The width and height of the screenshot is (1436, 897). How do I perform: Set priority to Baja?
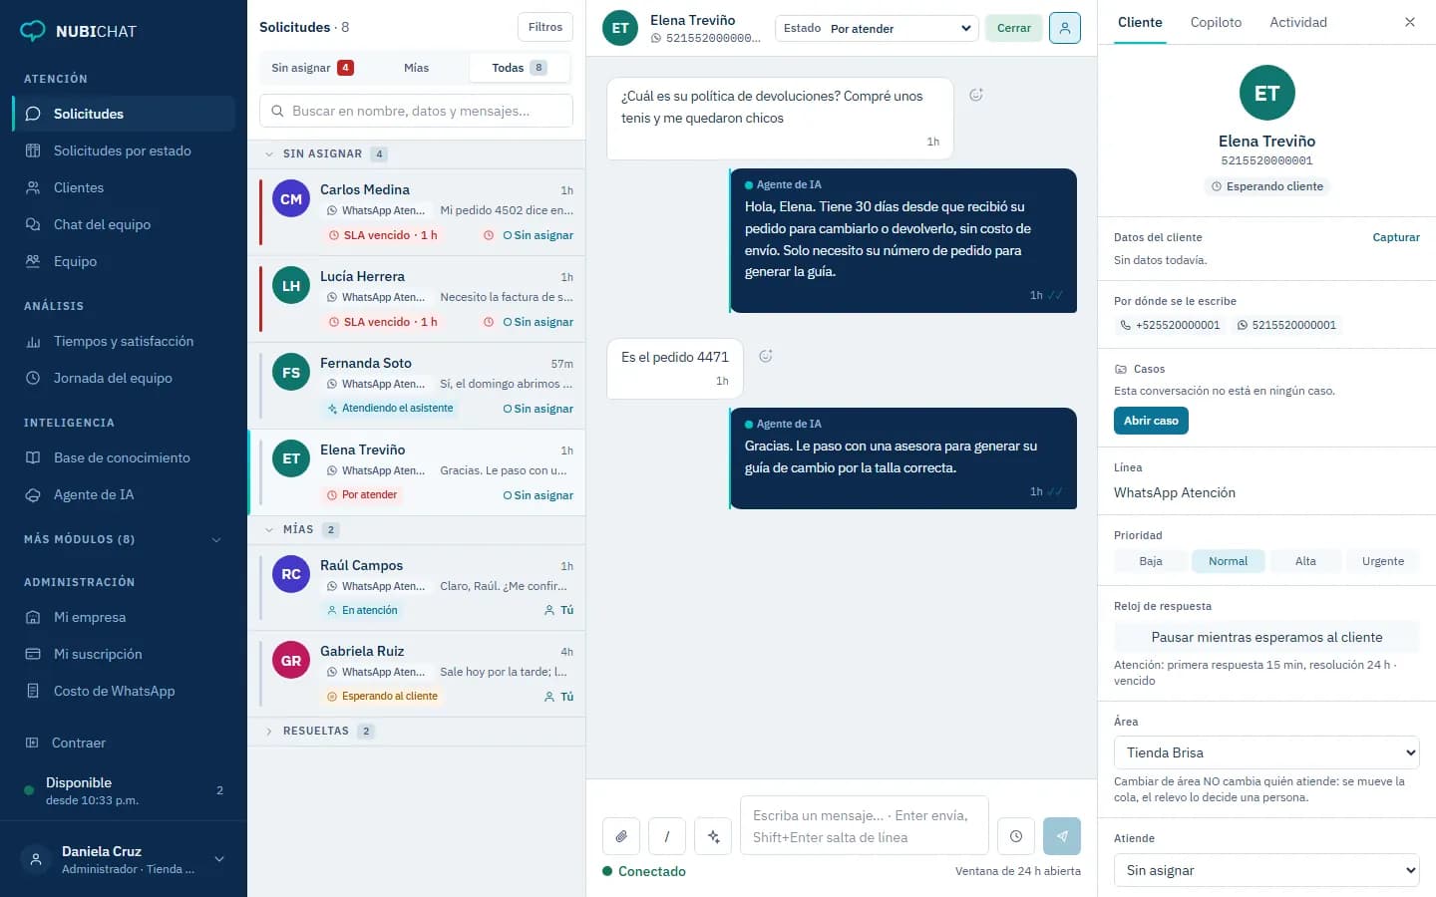(1151, 561)
